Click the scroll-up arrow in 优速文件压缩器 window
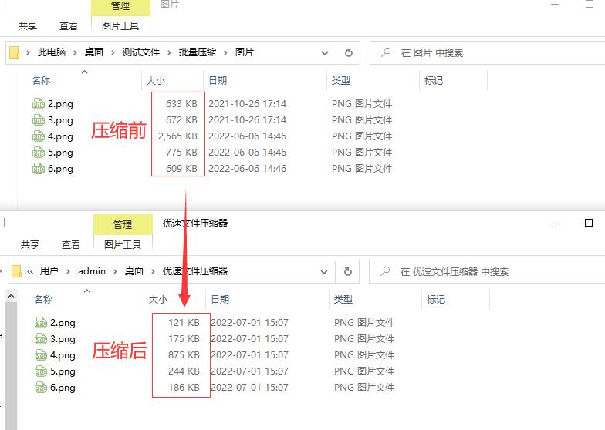605x430 pixels. tap(11, 296)
